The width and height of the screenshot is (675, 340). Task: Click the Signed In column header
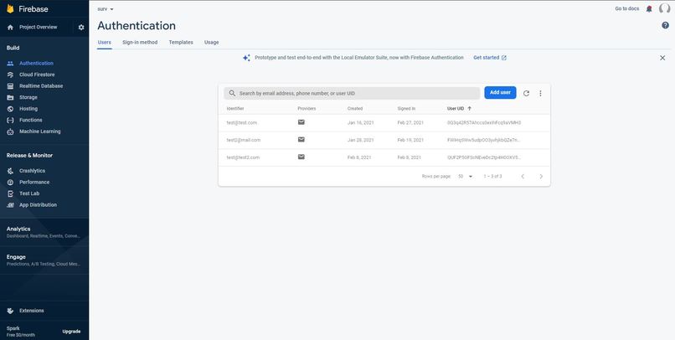(x=406, y=109)
